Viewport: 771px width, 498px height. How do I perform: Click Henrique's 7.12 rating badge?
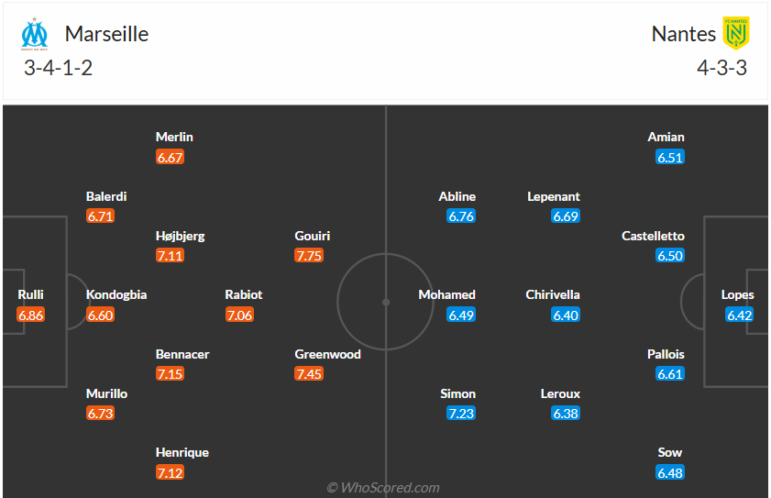171,472
